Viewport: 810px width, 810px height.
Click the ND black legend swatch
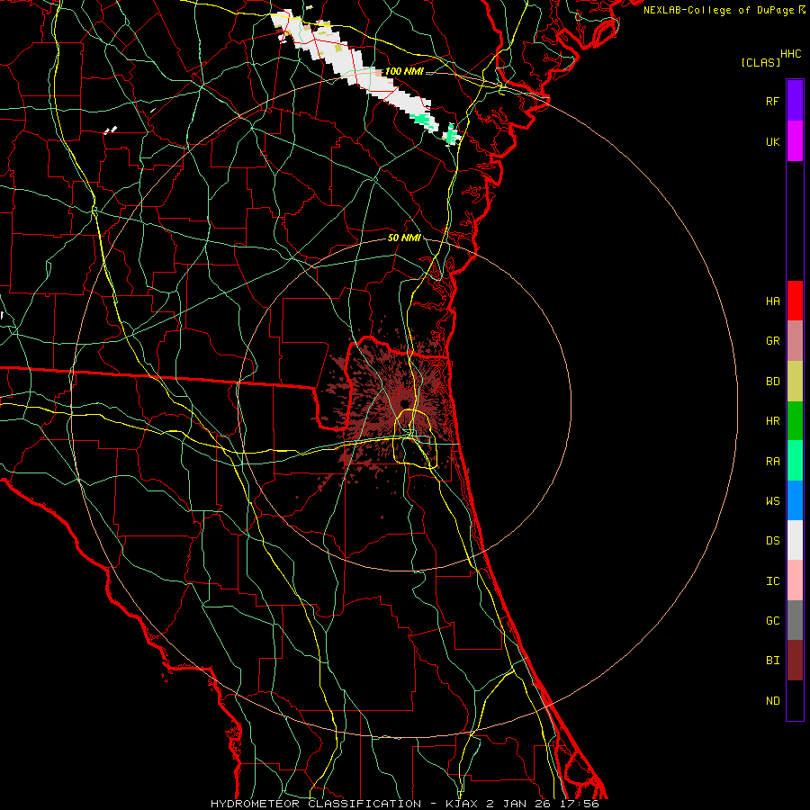click(795, 700)
